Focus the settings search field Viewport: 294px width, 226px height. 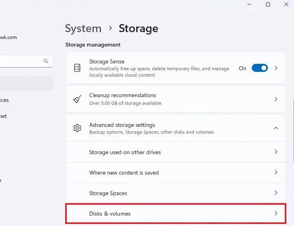coord(20,61)
